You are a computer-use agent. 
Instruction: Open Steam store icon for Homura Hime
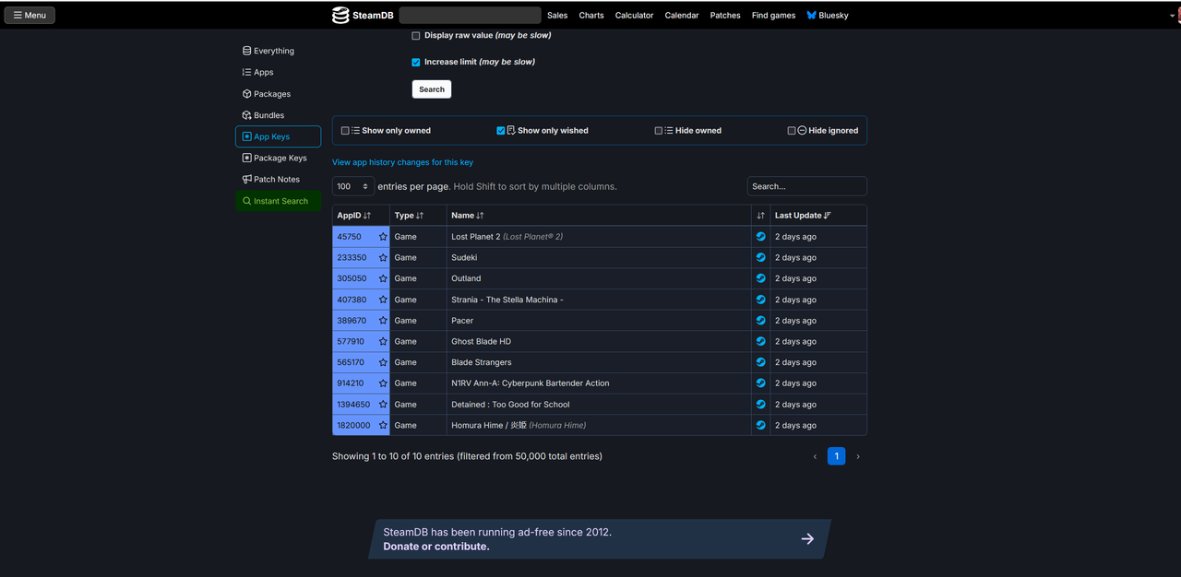[761, 426]
